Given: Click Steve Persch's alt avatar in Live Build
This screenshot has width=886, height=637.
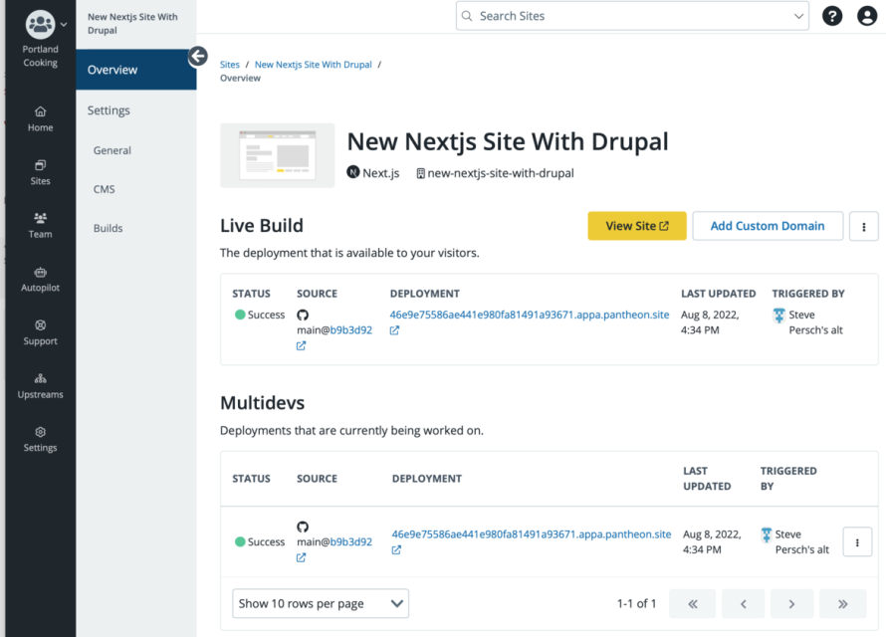Looking at the screenshot, I should click(x=778, y=316).
